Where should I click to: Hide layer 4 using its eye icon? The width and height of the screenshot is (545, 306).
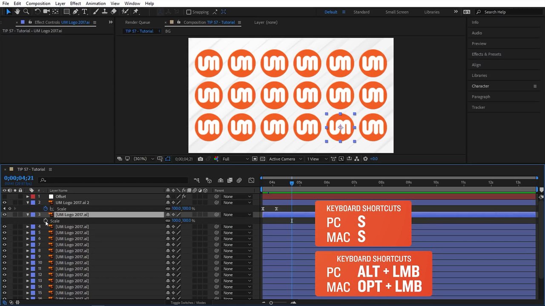pos(4,227)
